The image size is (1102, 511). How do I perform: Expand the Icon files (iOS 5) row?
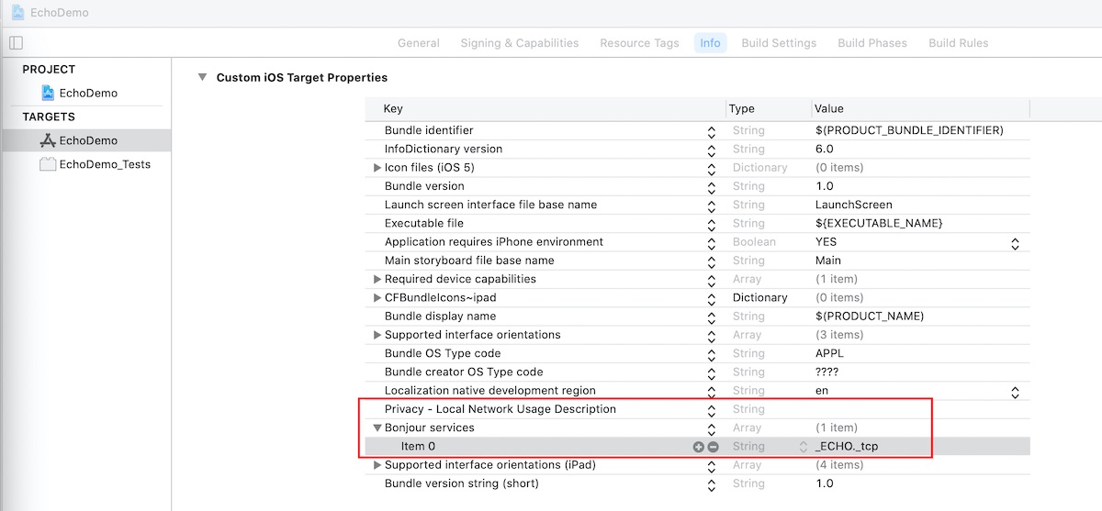pos(377,168)
